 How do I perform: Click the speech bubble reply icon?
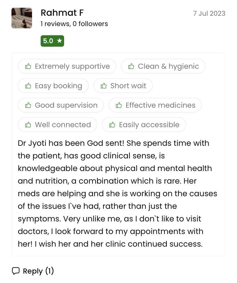point(16,271)
